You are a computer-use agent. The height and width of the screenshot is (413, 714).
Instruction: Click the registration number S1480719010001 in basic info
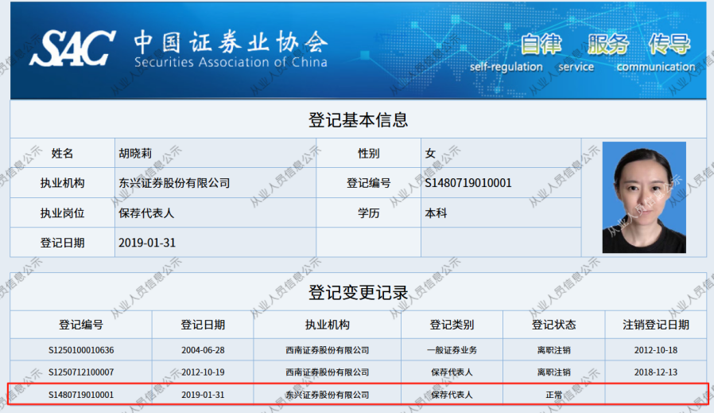pyautogui.click(x=468, y=183)
